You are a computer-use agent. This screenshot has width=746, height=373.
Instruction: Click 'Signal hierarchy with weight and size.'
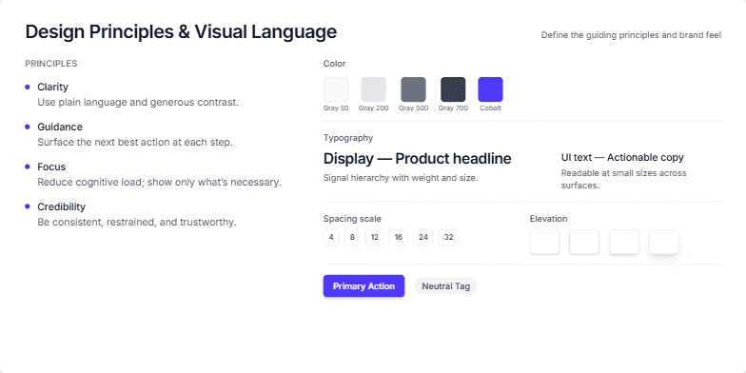tap(401, 178)
